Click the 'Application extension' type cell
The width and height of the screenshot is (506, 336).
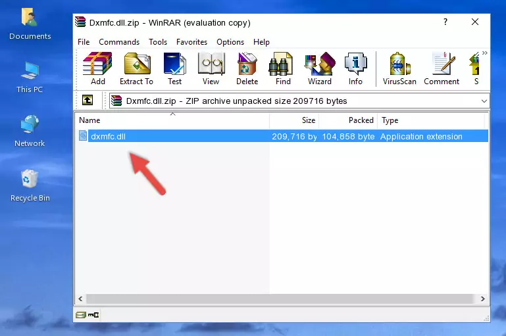click(x=421, y=136)
